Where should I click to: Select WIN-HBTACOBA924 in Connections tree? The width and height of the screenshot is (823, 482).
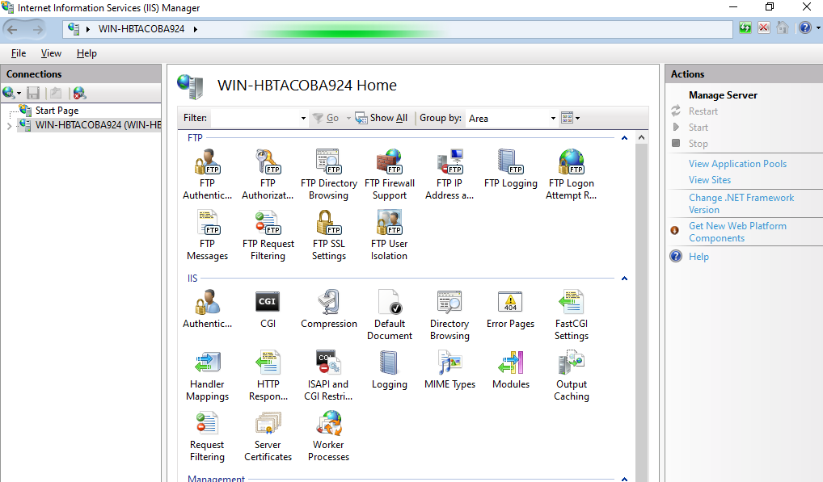click(x=98, y=125)
